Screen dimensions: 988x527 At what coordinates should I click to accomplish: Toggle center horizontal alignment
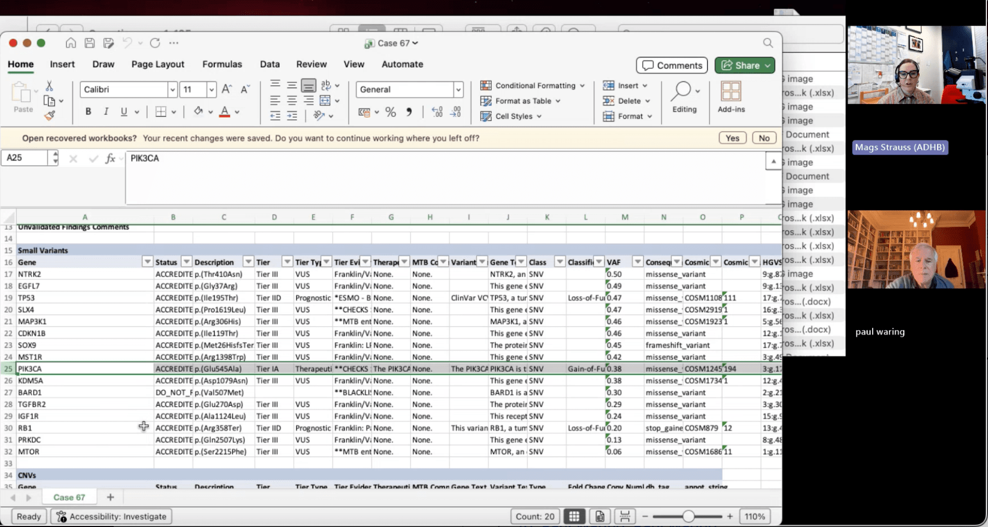click(x=292, y=101)
